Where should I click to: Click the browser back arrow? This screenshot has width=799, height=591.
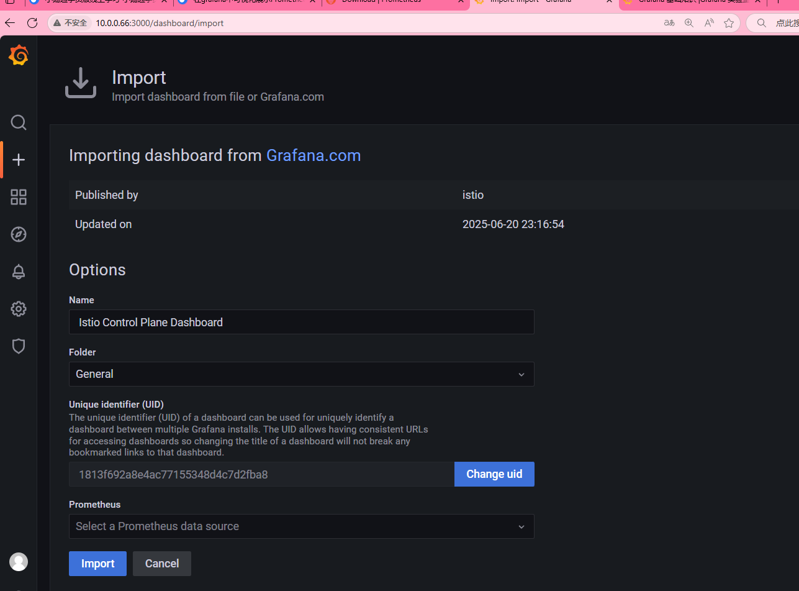coord(10,23)
